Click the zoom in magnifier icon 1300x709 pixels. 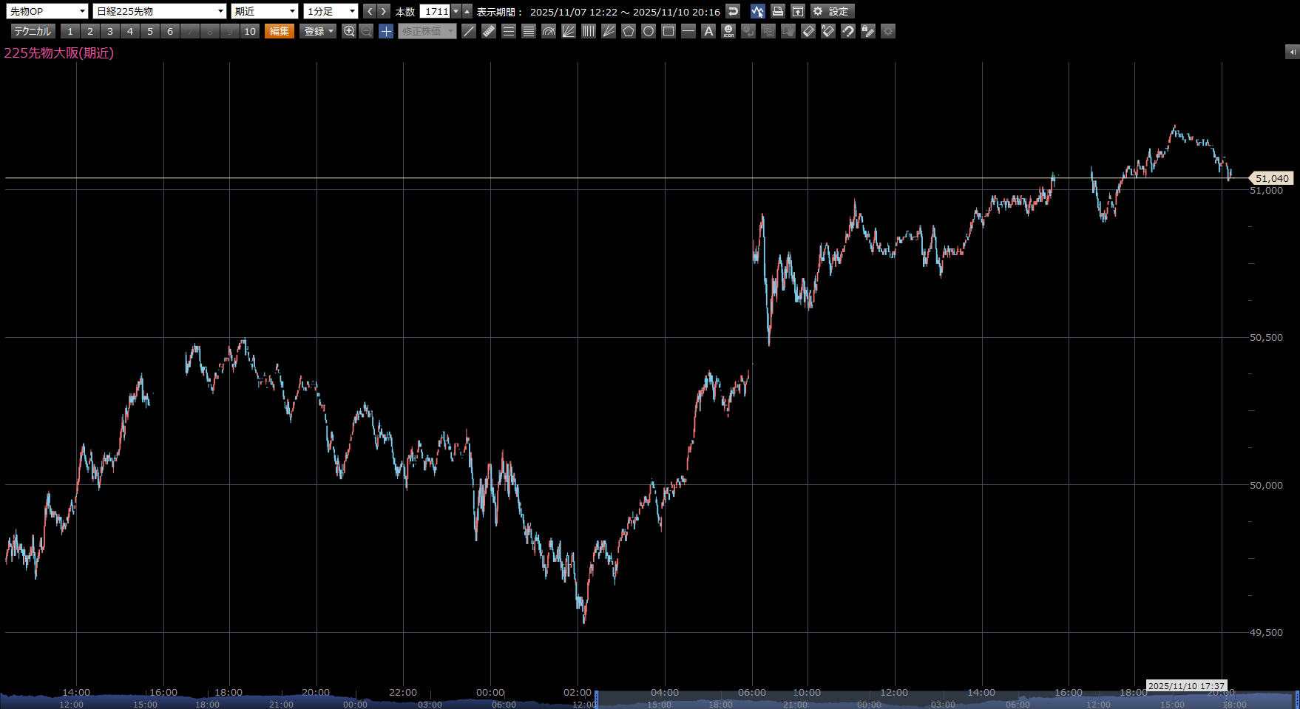coord(349,31)
